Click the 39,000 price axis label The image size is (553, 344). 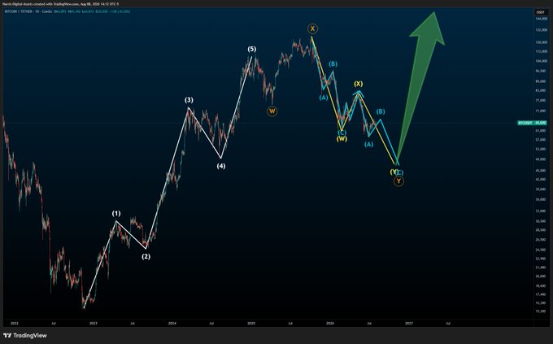(541, 189)
